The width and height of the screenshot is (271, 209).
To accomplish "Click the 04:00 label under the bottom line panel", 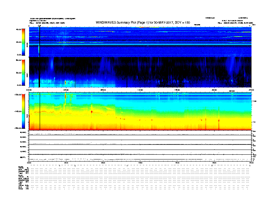I will [66, 163].
